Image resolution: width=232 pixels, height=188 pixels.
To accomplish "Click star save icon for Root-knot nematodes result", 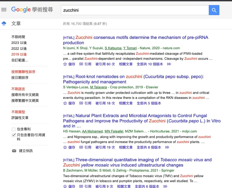I will point(65,103).
